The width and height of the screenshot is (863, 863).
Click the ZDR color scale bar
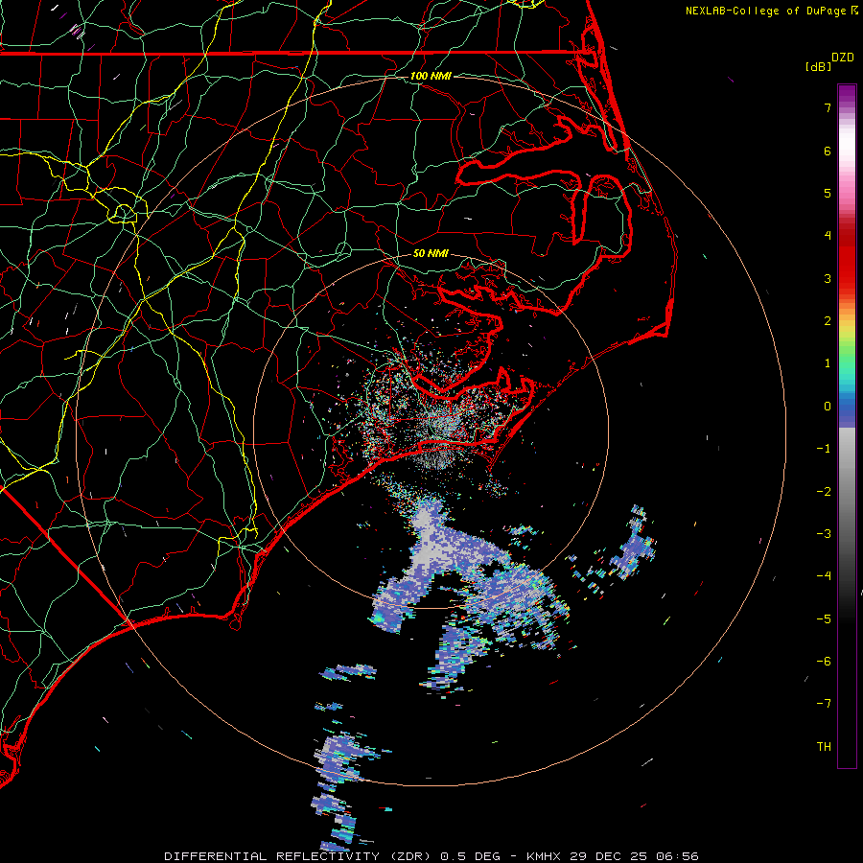pyautogui.click(x=847, y=426)
